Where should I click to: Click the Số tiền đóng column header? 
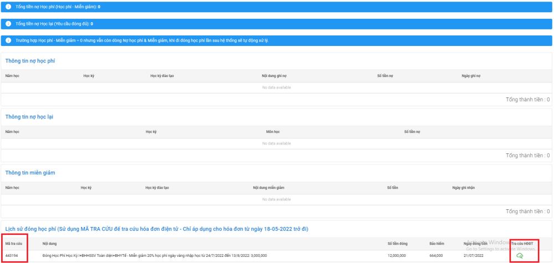point(398,243)
